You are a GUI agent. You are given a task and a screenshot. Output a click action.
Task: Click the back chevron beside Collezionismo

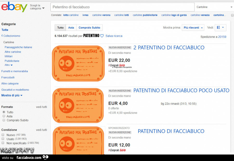pos(2,36)
